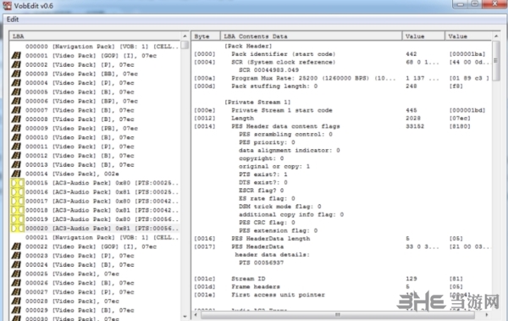The height and width of the screenshot is (321, 508).
Task: Select the First access unit pointer row
Action: click(x=342, y=295)
